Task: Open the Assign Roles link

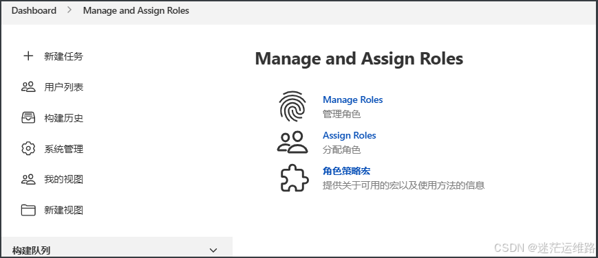Action: 350,135
